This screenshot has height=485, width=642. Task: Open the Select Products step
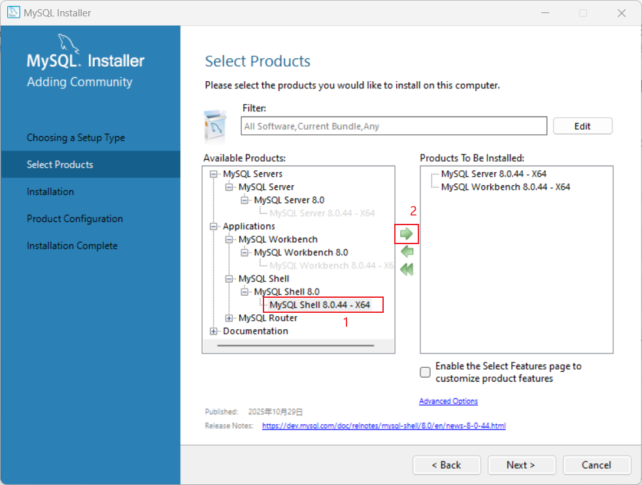click(x=90, y=164)
